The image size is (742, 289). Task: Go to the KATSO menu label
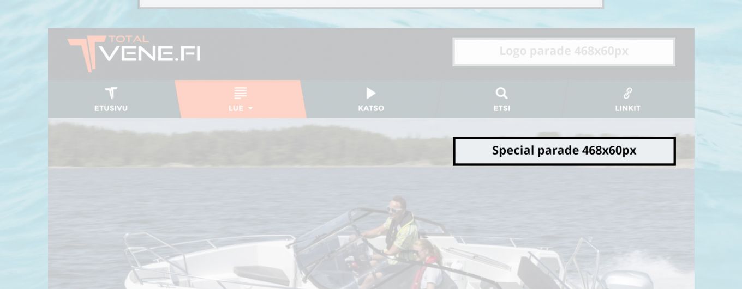pos(371,108)
